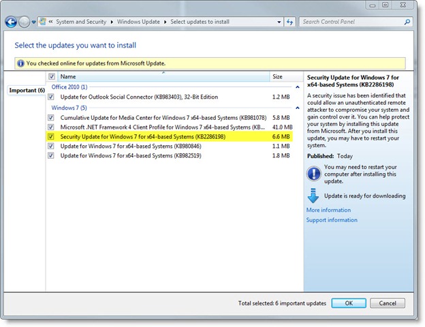Open dropdown arrow after Windows Update
Image resolution: width=425 pixels, height=327 pixels.
[x=165, y=22]
